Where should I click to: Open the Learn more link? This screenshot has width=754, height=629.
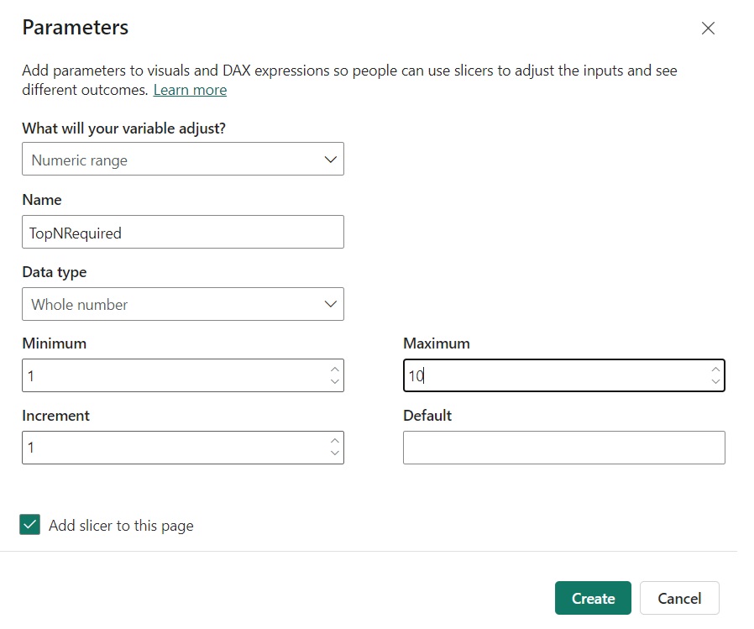point(190,90)
